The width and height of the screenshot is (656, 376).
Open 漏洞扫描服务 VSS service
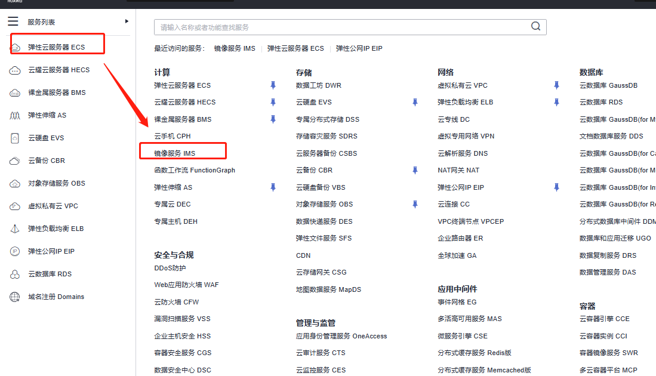click(x=183, y=319)
